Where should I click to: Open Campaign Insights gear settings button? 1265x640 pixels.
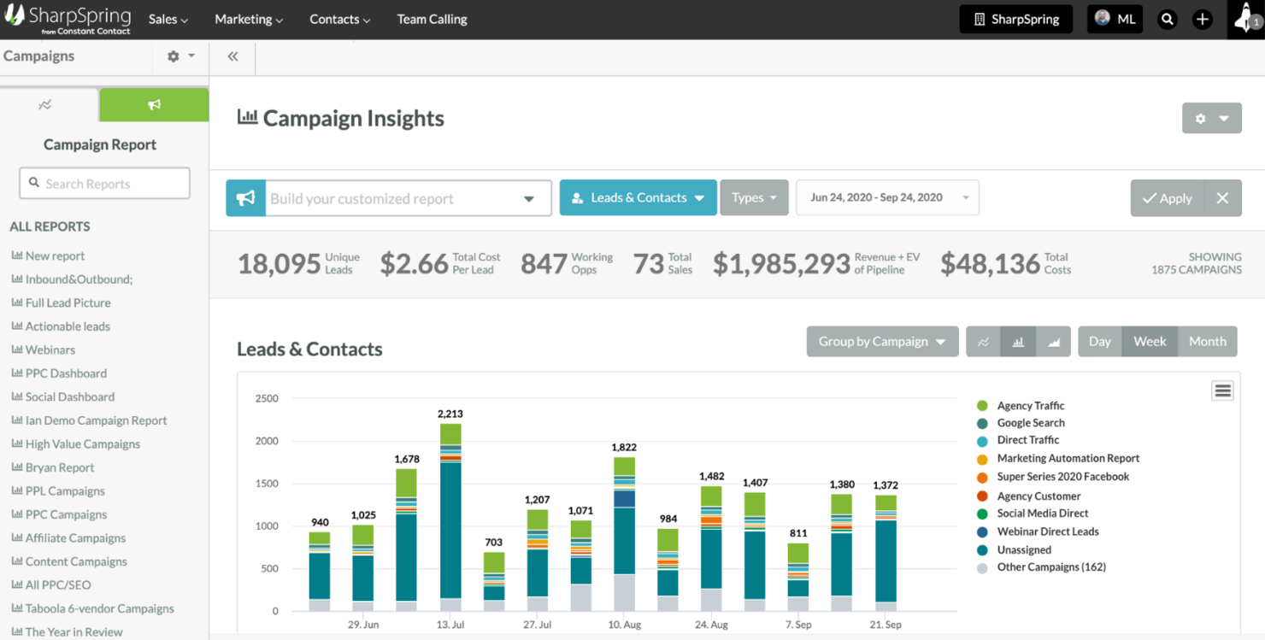point(1211,119)
